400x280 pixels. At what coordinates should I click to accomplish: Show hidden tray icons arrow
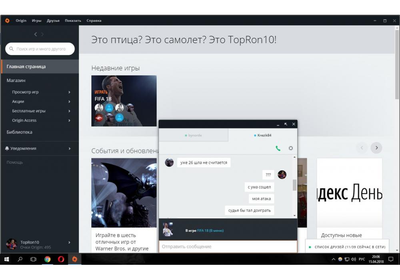[x=334, y=259]
